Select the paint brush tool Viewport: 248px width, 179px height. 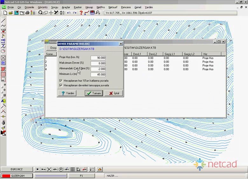pyautogui.click(x=3, y=128)
